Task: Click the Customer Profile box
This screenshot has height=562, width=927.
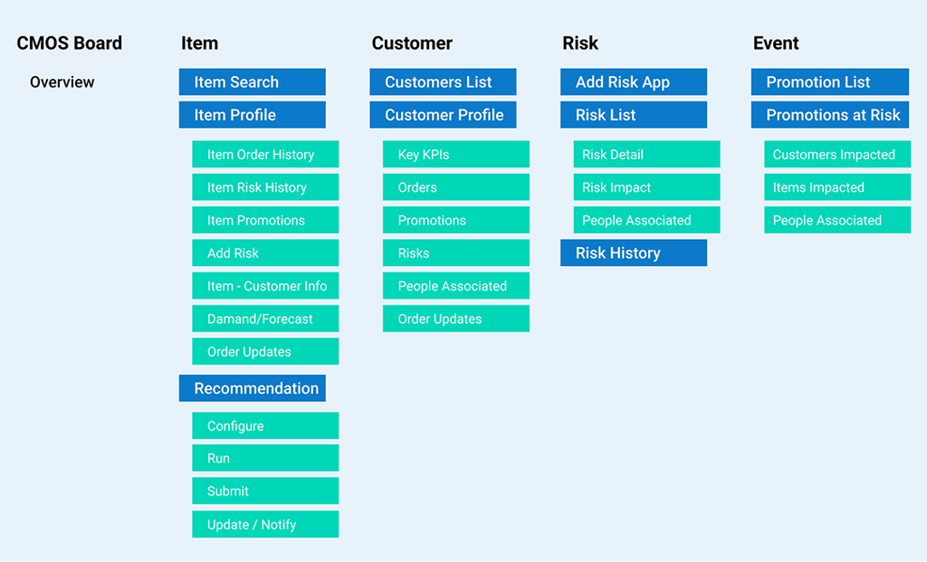Action: [x=443, y=115]
